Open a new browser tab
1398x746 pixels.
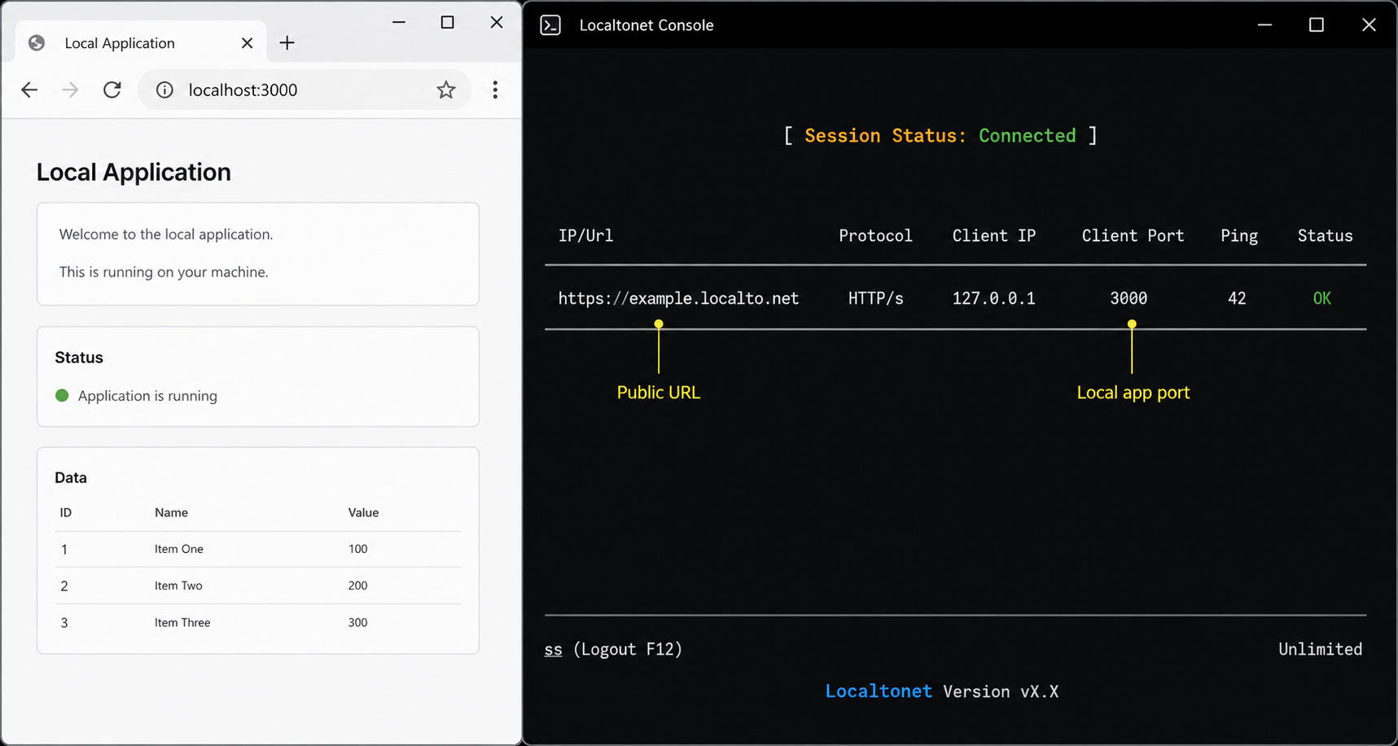click(287, 43)
